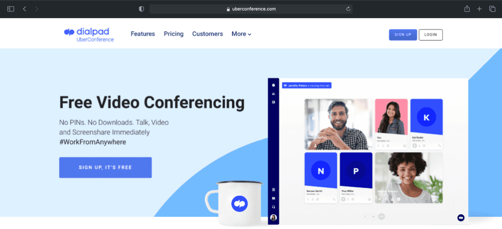Image resolution: width=502 pixels, height=229 pixels.
Task: Open a new browser tab
Action: pos(479,9)
